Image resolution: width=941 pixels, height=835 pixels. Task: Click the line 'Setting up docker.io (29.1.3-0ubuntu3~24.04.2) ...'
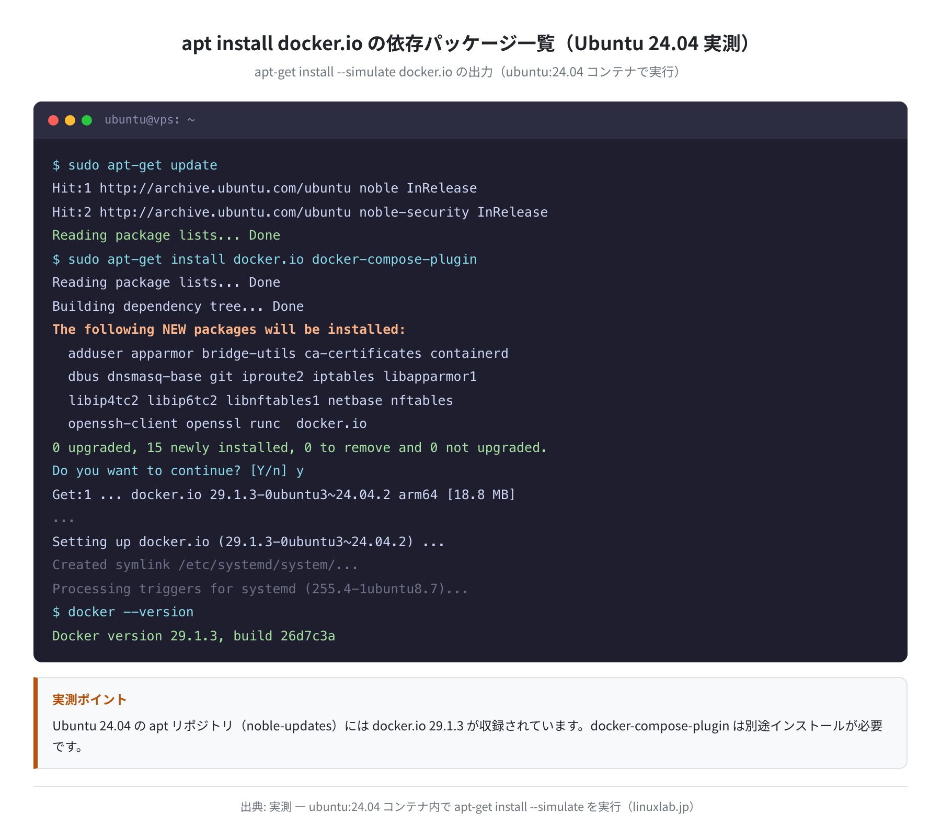pos(249,542)
